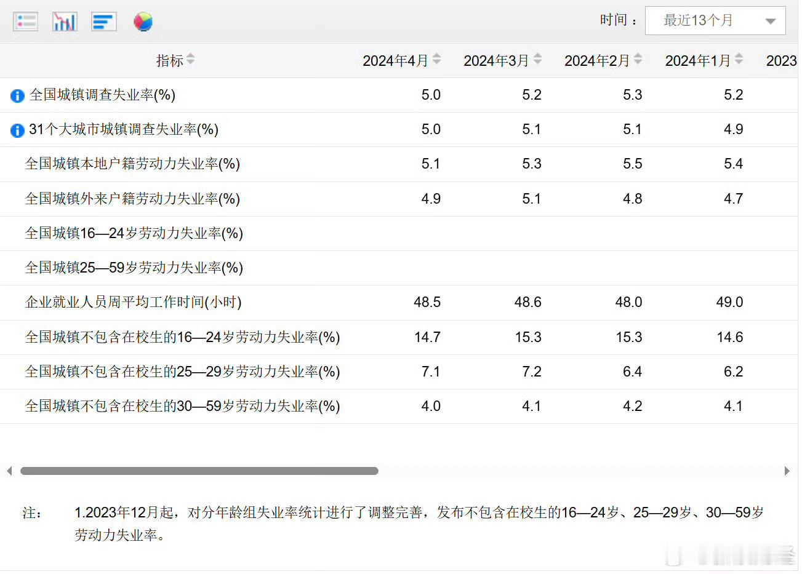Click the horizontal scrollbar thumb

click(x=199, y=471)
